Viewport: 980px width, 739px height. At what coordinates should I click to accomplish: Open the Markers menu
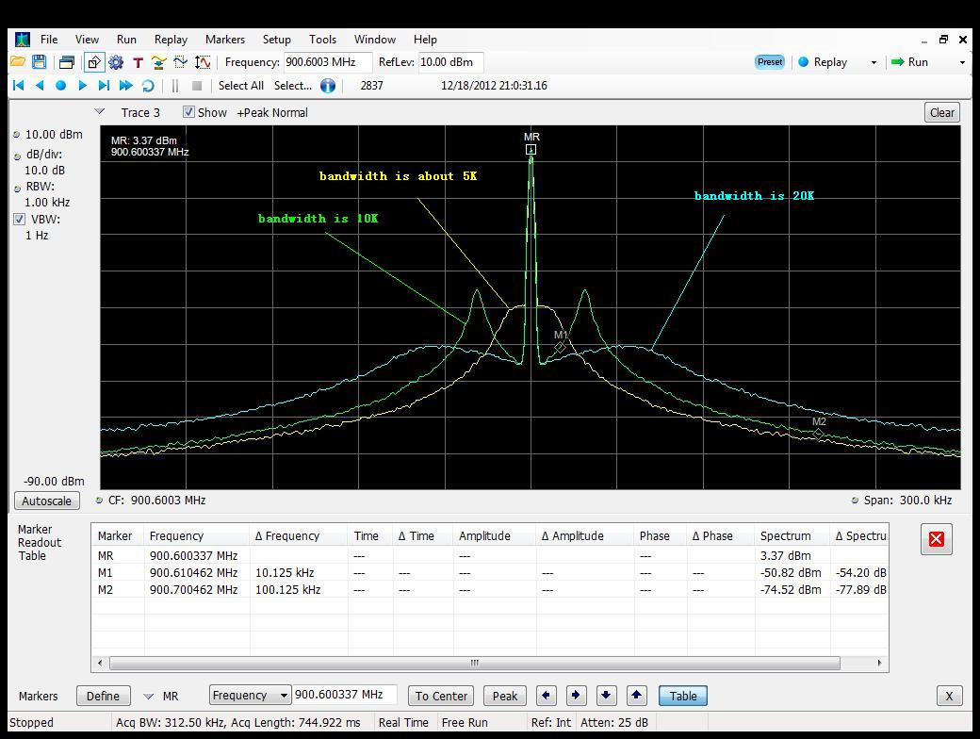[x=224, y=40]
